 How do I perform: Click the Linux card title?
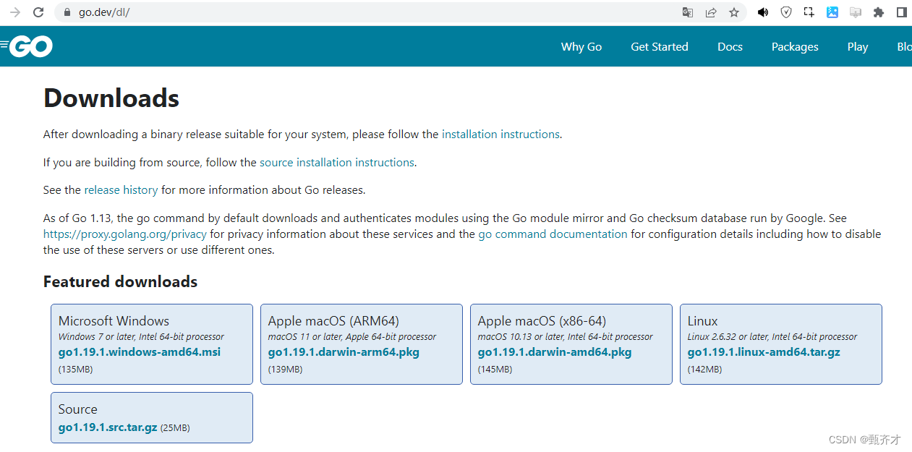(x=703, y=321)
